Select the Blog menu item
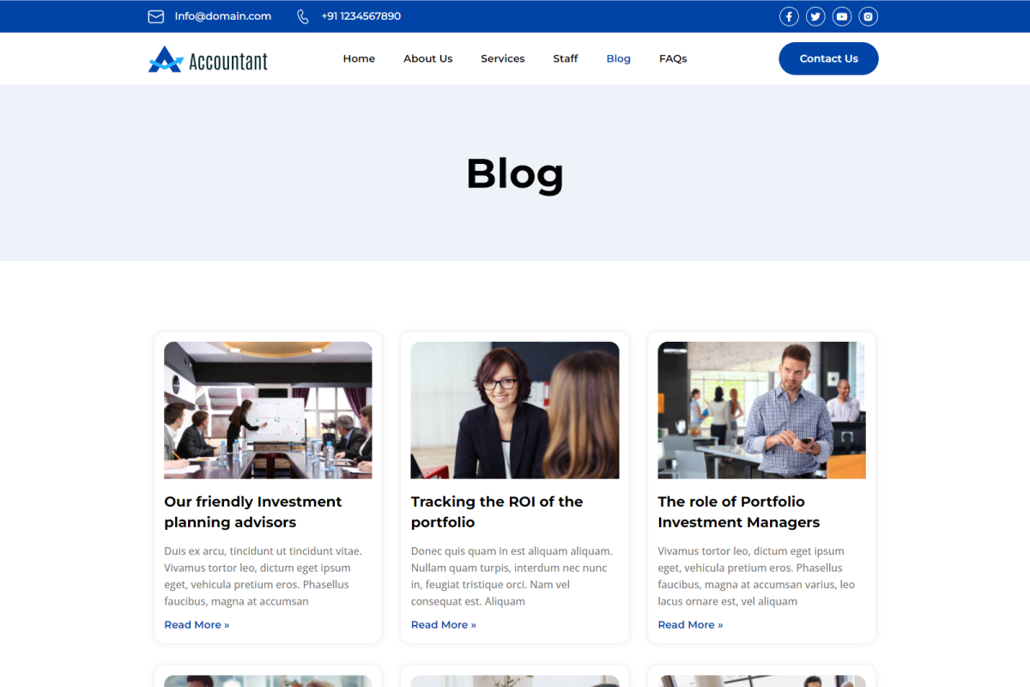This screenshot has width=1030, height=687. pyautogui.click(x=619, y=58)
